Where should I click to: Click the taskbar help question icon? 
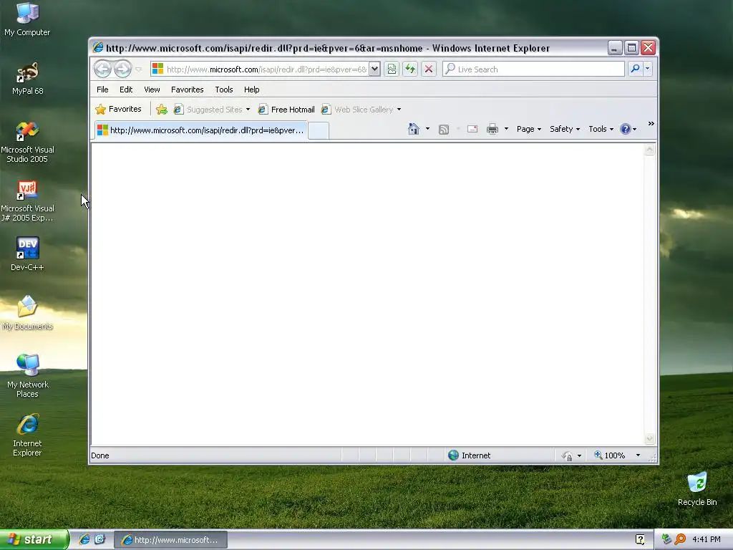point(640,540)
